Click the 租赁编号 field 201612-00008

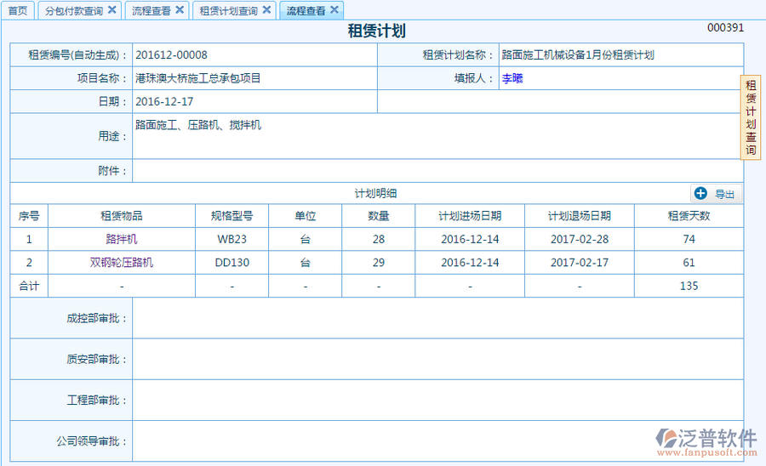click(x=254, y=54)
